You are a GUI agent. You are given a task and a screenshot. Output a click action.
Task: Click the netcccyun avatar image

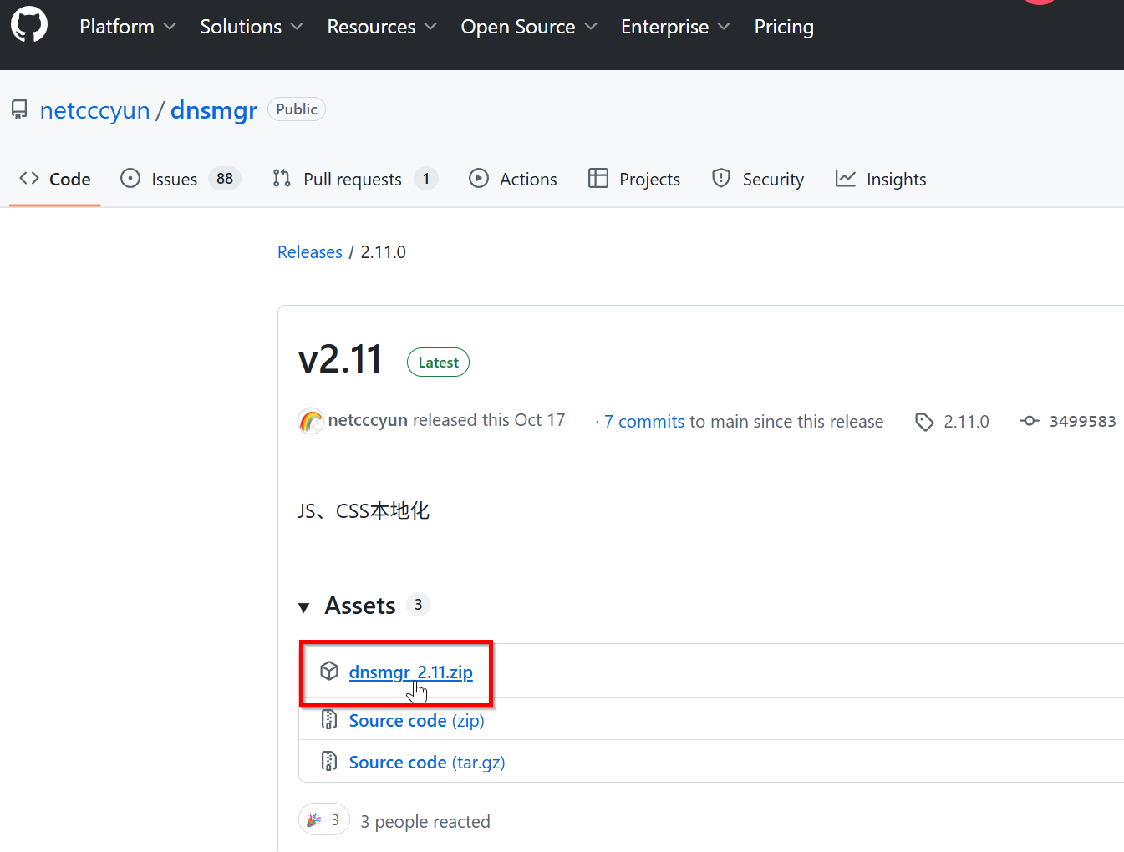click(x=311, y=421)
